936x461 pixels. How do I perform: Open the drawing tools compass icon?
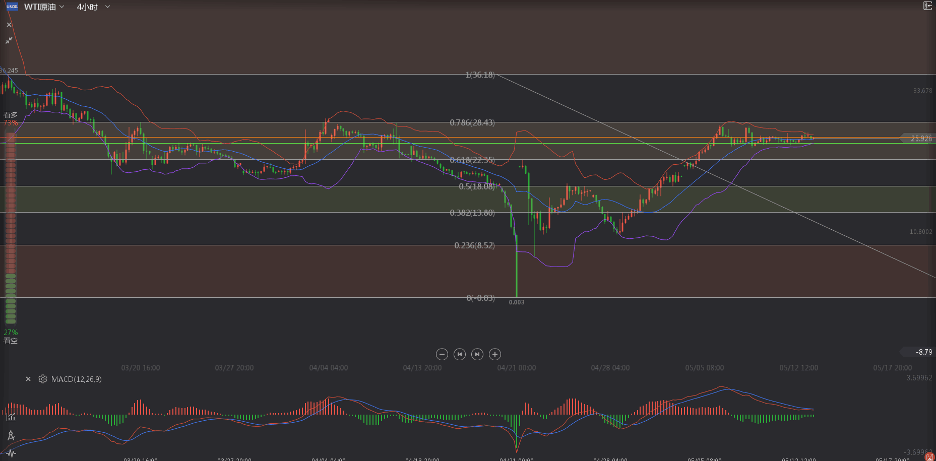[11, 435]
